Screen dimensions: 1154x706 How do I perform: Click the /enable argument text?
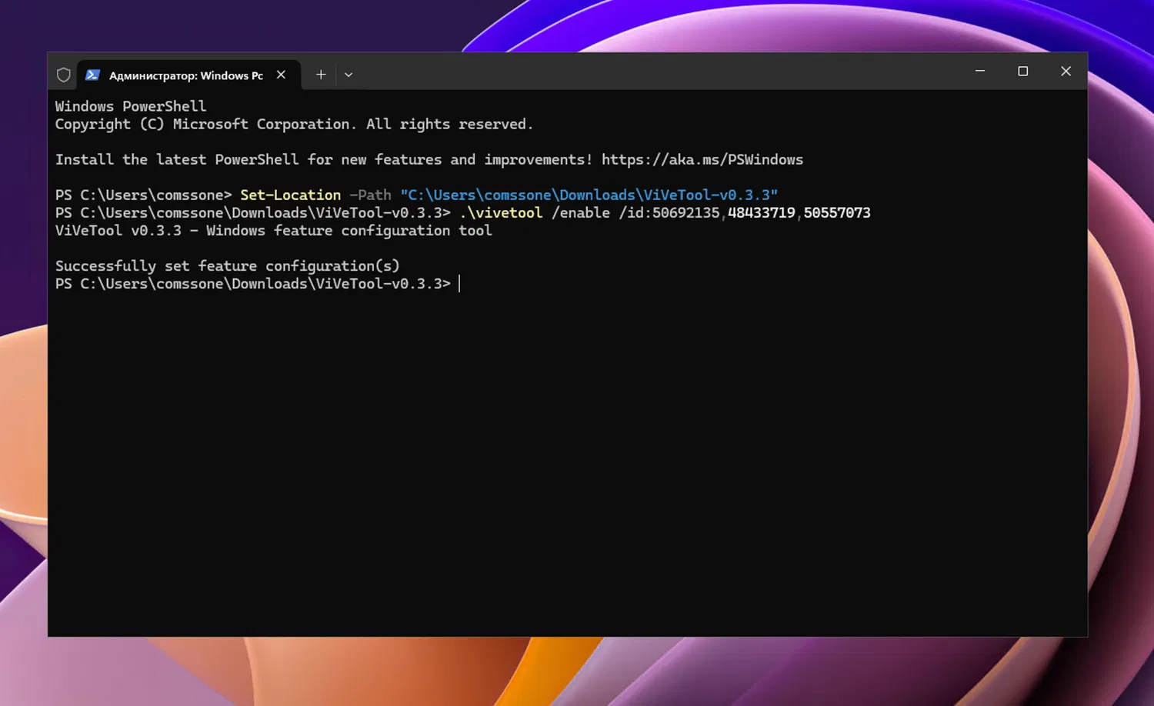[x=581, y=212]
